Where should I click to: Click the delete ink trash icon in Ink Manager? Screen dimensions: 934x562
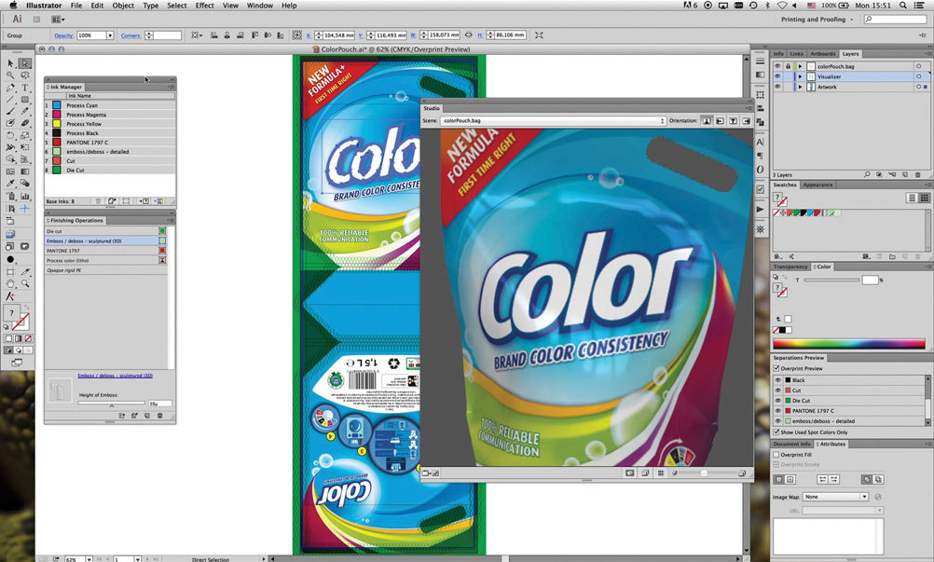coord(98,201)
